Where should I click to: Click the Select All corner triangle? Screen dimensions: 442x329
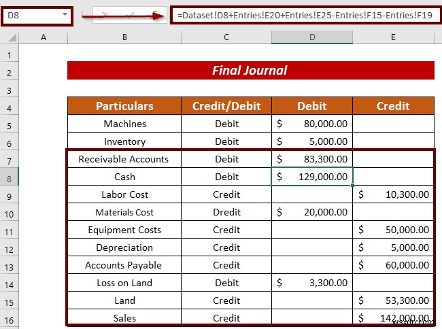coord(12,37)
